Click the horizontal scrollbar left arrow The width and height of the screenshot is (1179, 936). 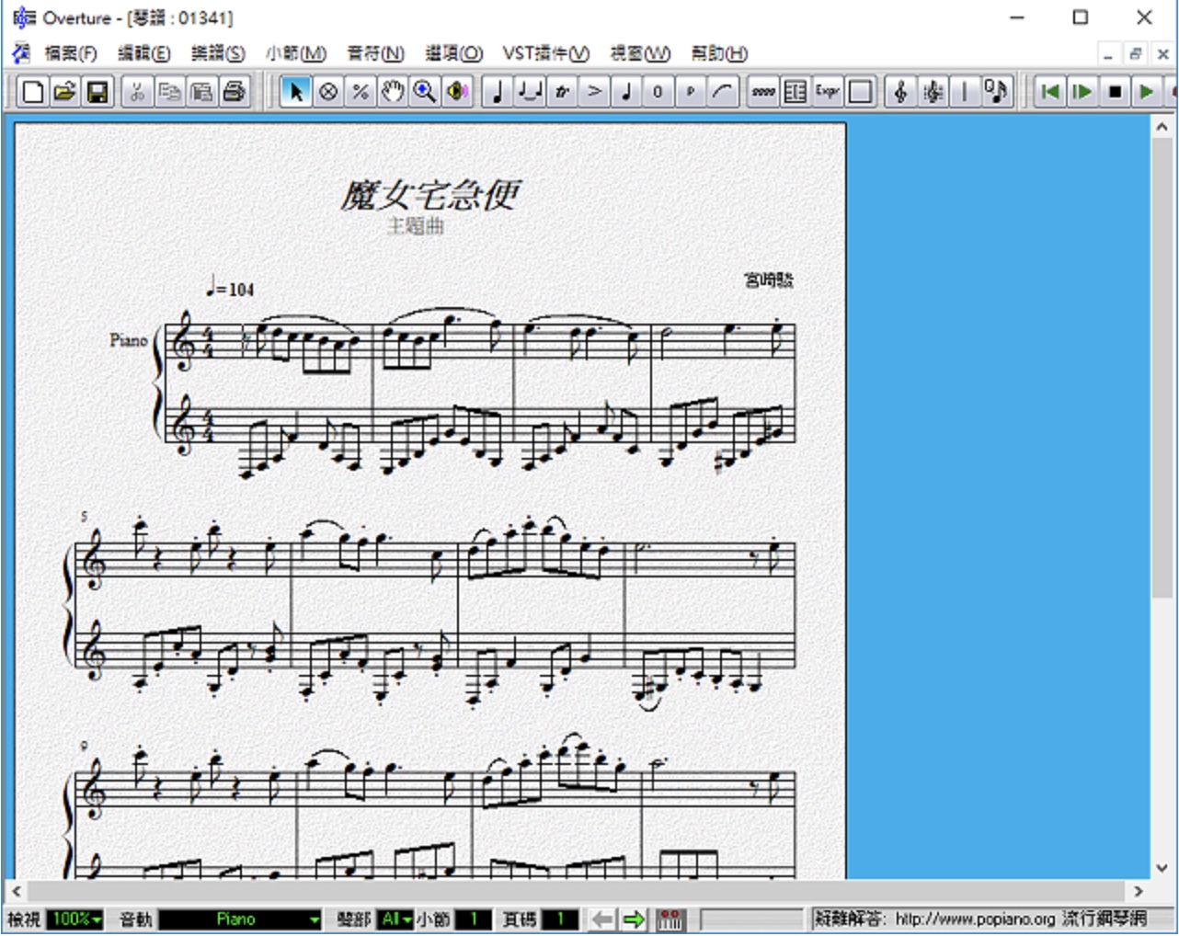pos(17,891)
